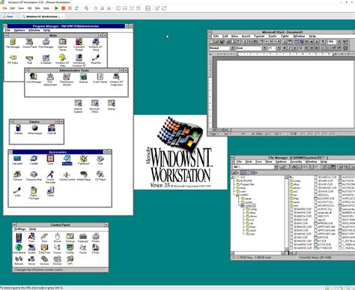Viewport: 355px width, 290px height.
Task: Open Program Manager File menu
Action: (7, 30)
